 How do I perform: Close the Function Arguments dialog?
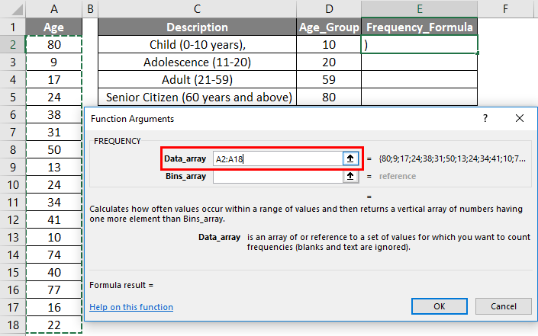[520, 119]
